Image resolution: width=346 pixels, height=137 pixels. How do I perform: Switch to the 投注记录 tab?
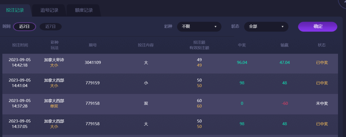point(15,10)
